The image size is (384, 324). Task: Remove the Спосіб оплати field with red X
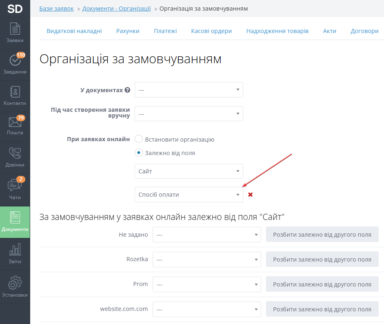251,195
